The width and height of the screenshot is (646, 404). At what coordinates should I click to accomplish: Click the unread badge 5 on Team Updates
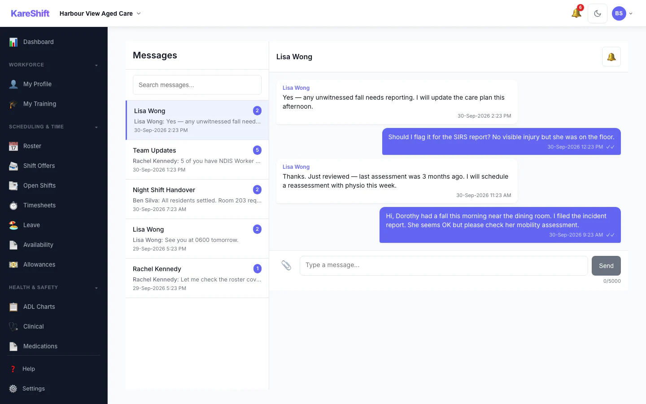click(257, 150)
